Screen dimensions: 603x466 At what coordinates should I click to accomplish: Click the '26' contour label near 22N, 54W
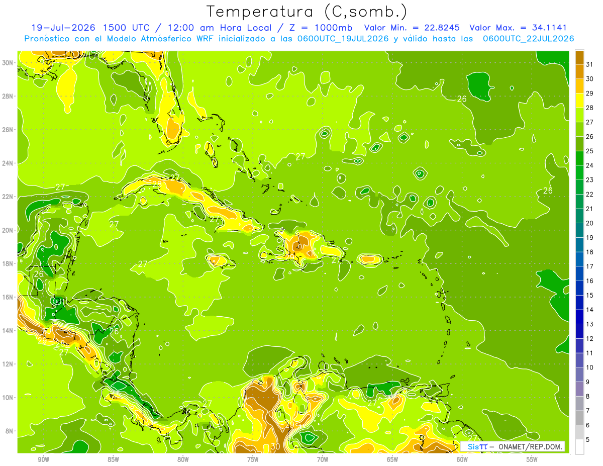coord(548,191)
